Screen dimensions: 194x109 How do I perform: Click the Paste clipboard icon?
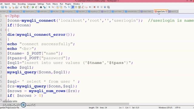pos(28,7)
